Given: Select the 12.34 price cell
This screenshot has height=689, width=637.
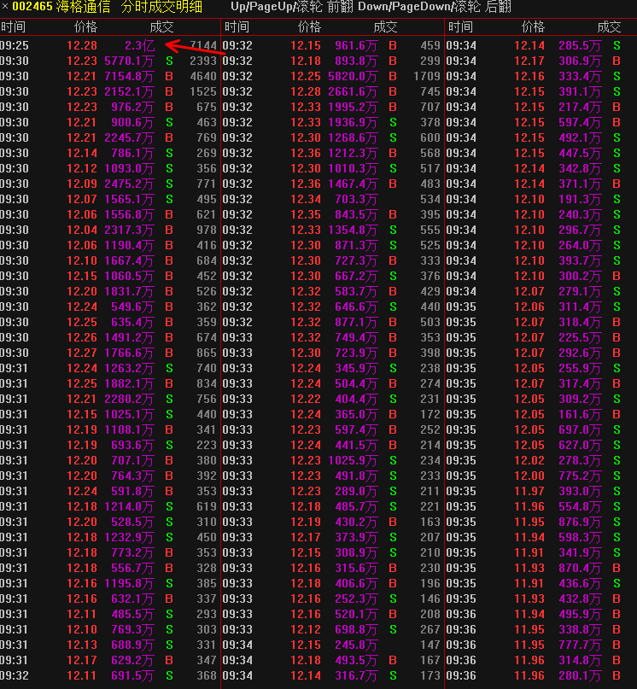Looking at the screenshot, I should pyautogui.click(x=306, y=200).
